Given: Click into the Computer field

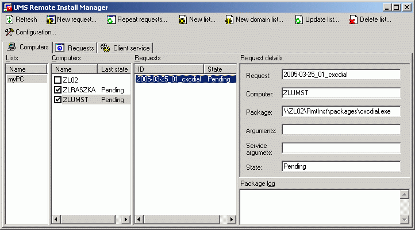Looking at the screenshot, I should click(341, 93).
